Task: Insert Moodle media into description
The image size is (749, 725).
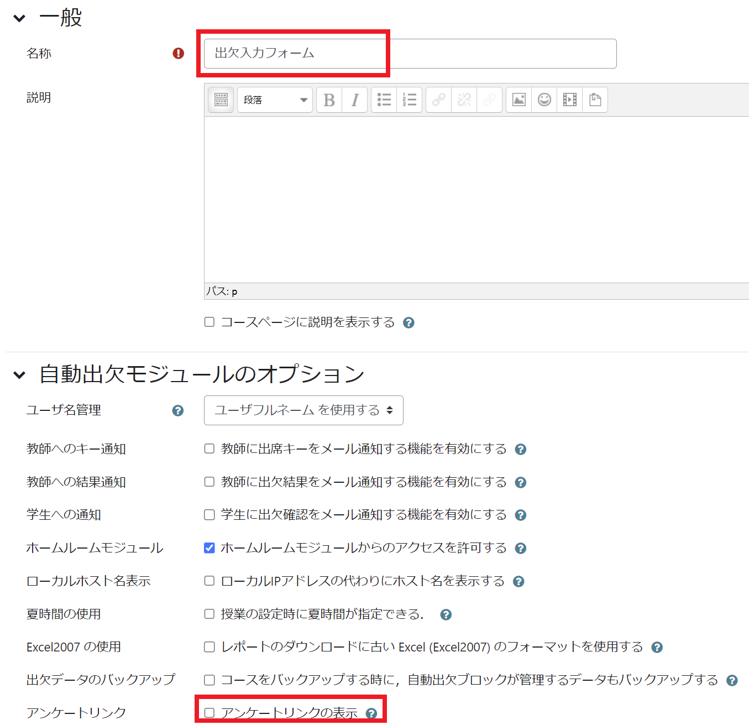Action: pos(570,100)
